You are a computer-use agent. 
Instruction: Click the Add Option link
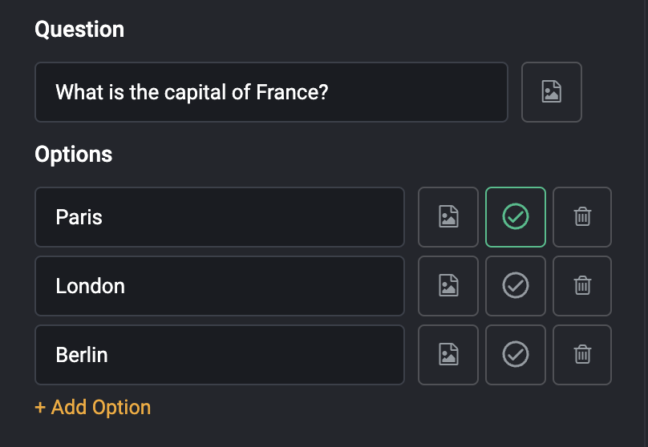(93, 408)
